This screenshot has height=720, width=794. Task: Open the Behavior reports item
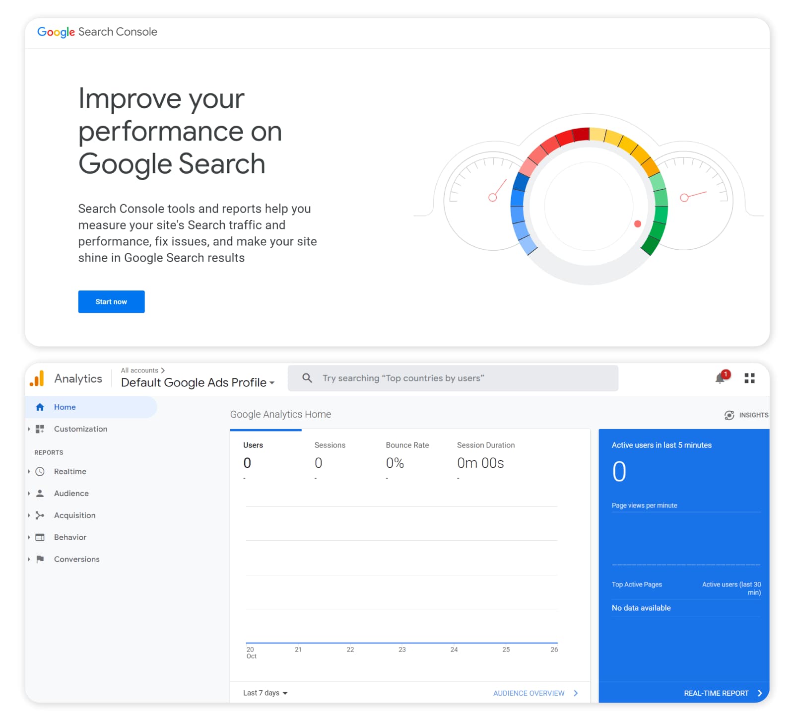(x=70, y=537)
